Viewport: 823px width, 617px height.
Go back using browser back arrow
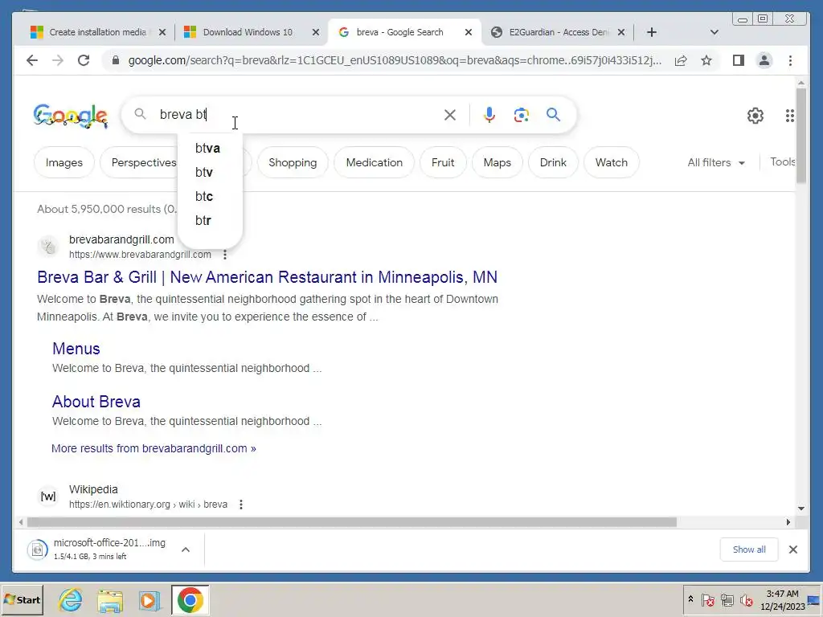[32, 60]
